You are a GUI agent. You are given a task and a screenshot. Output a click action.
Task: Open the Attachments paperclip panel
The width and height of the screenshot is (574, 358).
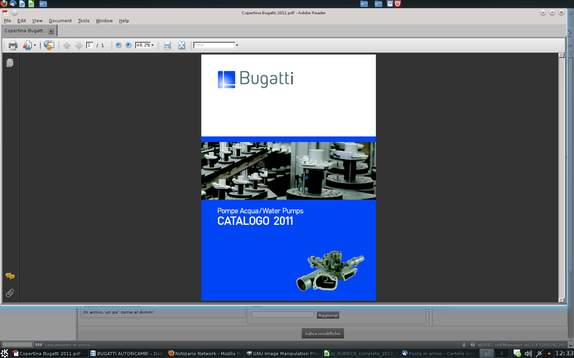point(10,293)
